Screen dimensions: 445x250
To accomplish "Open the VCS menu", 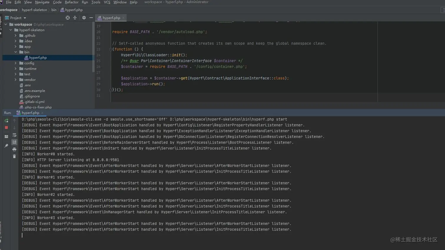I will coord(107,2).
